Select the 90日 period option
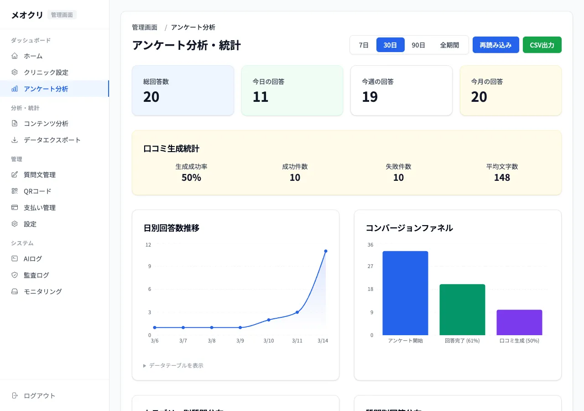 click(418, 45)
